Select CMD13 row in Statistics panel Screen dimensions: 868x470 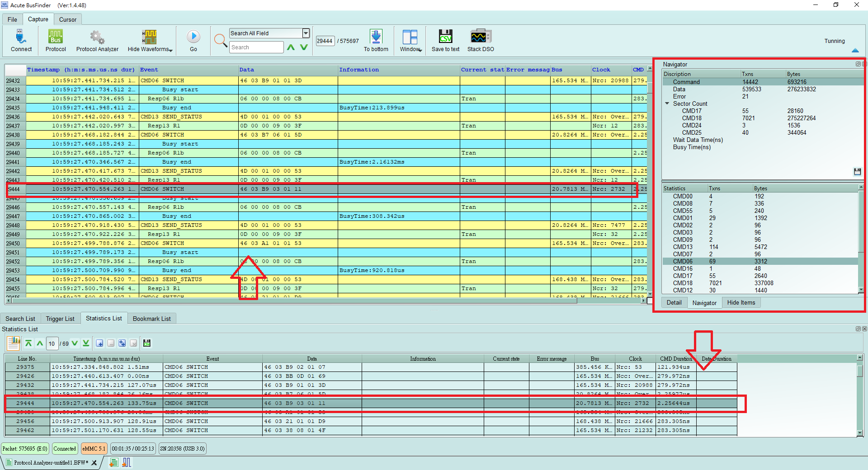click(x=760, y=247)
